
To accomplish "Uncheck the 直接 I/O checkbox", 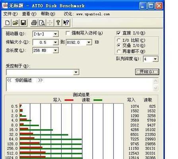I will tap(118, 33).
